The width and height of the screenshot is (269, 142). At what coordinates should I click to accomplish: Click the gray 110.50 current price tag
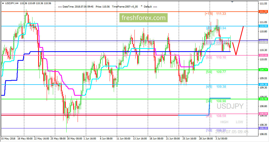pyautogui.click(x=263, y=42)
